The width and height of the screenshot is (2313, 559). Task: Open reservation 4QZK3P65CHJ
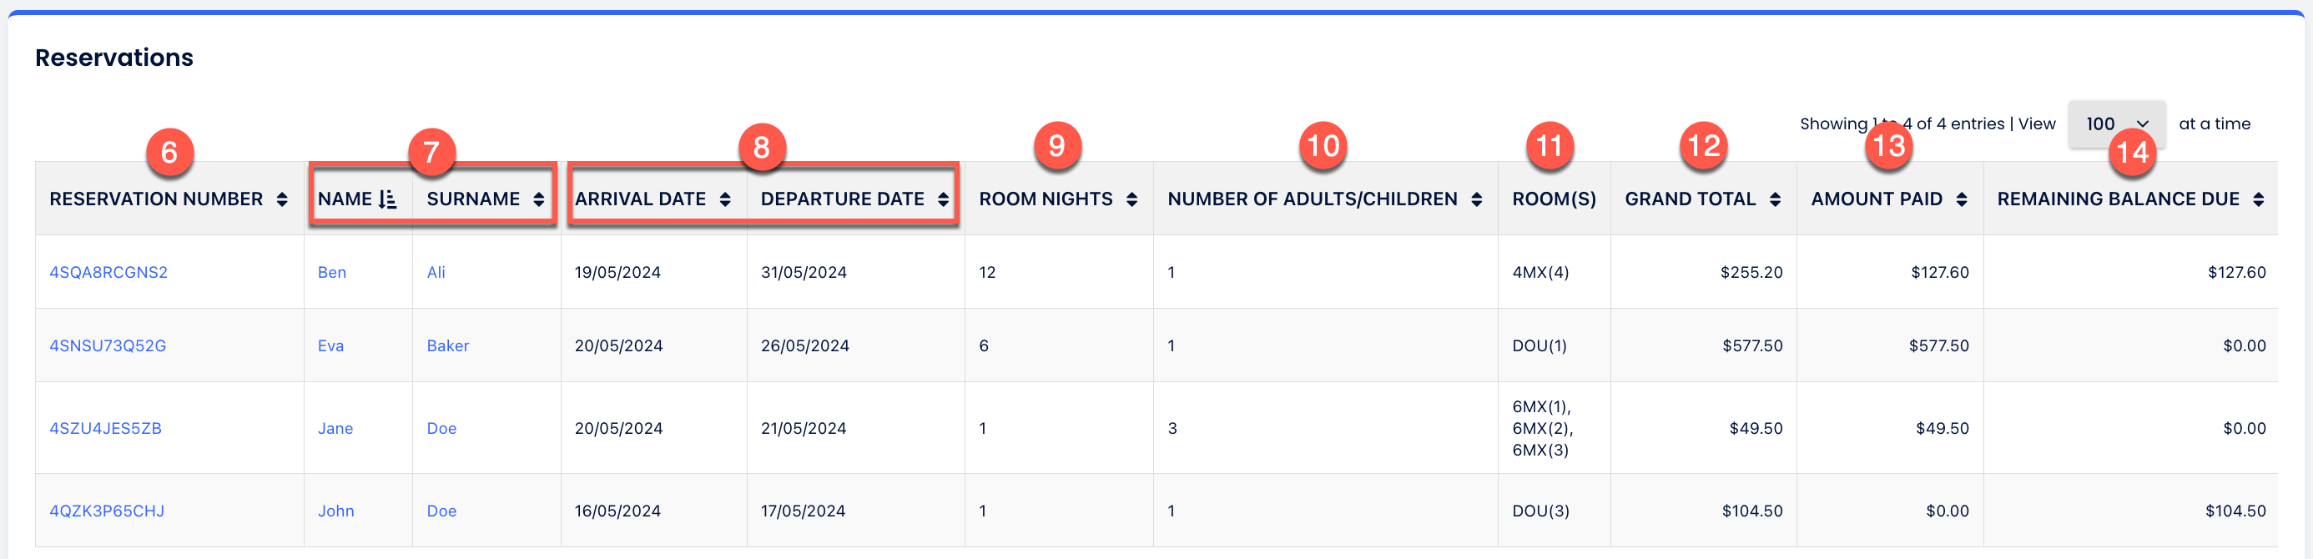click(x=108, y=511)
